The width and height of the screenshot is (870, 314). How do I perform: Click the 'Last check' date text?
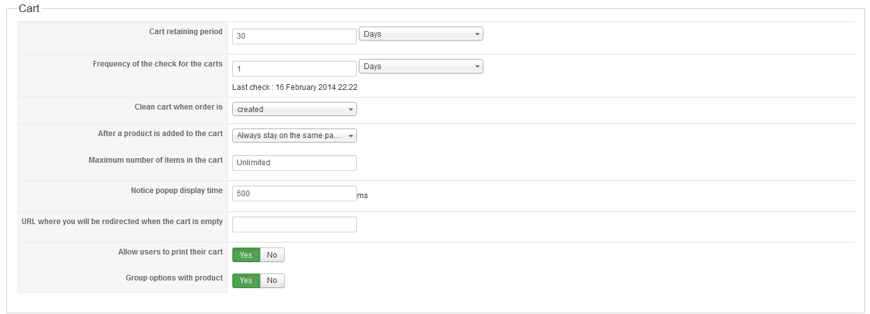(x=299, y=87)
